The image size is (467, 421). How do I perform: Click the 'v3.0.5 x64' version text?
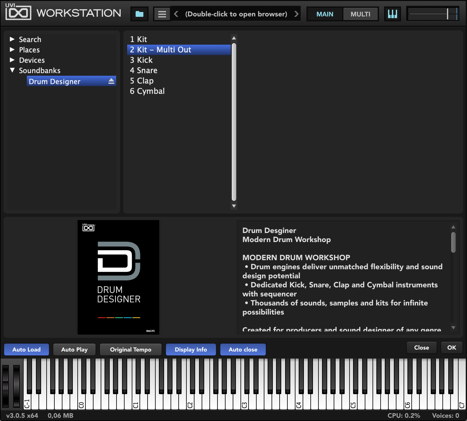click(22, 415)
